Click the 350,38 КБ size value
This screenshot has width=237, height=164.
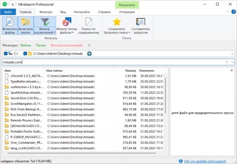point(129,93)
